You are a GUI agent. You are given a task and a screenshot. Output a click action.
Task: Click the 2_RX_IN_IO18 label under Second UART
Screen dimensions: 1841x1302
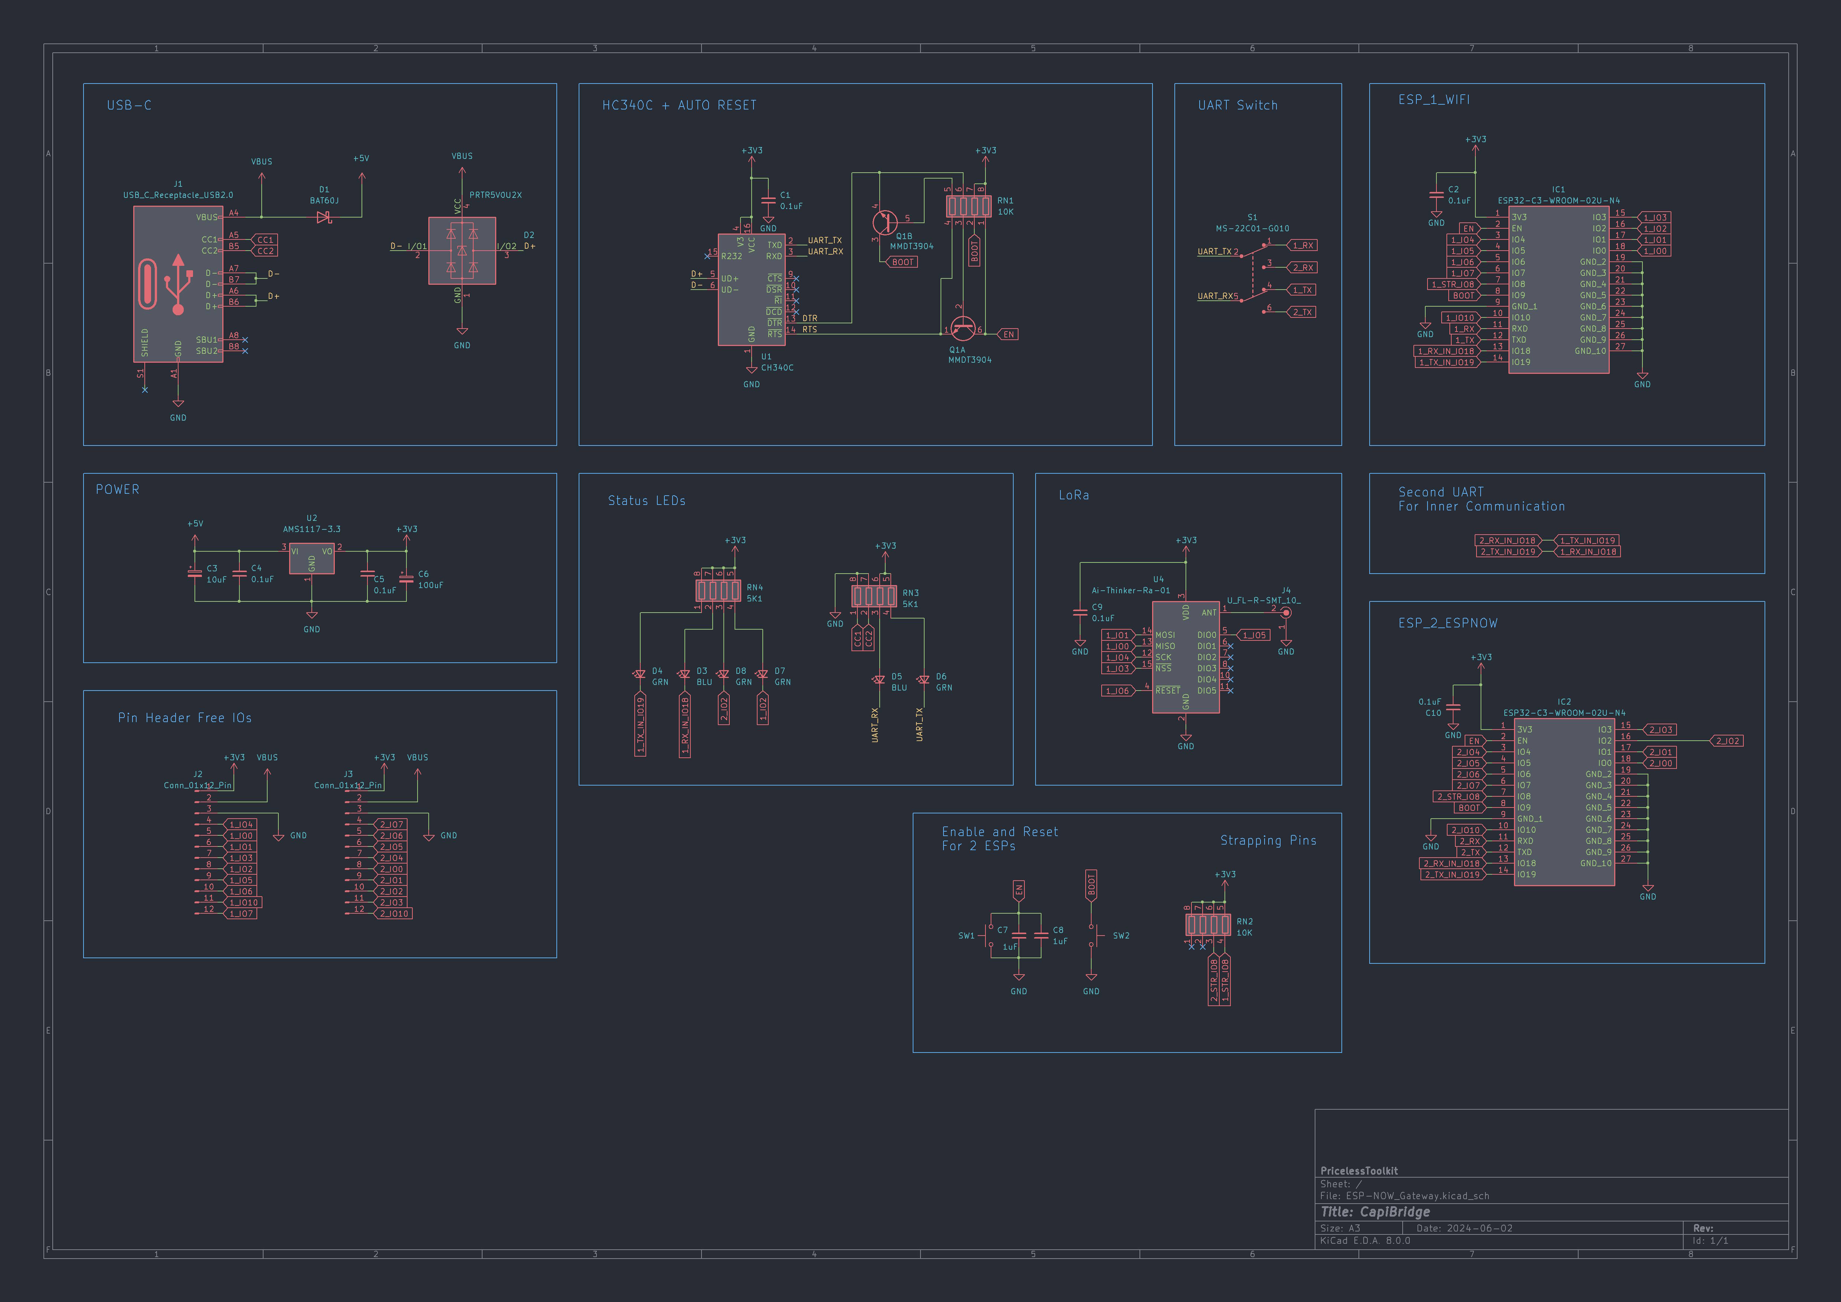pos(1507,541)
